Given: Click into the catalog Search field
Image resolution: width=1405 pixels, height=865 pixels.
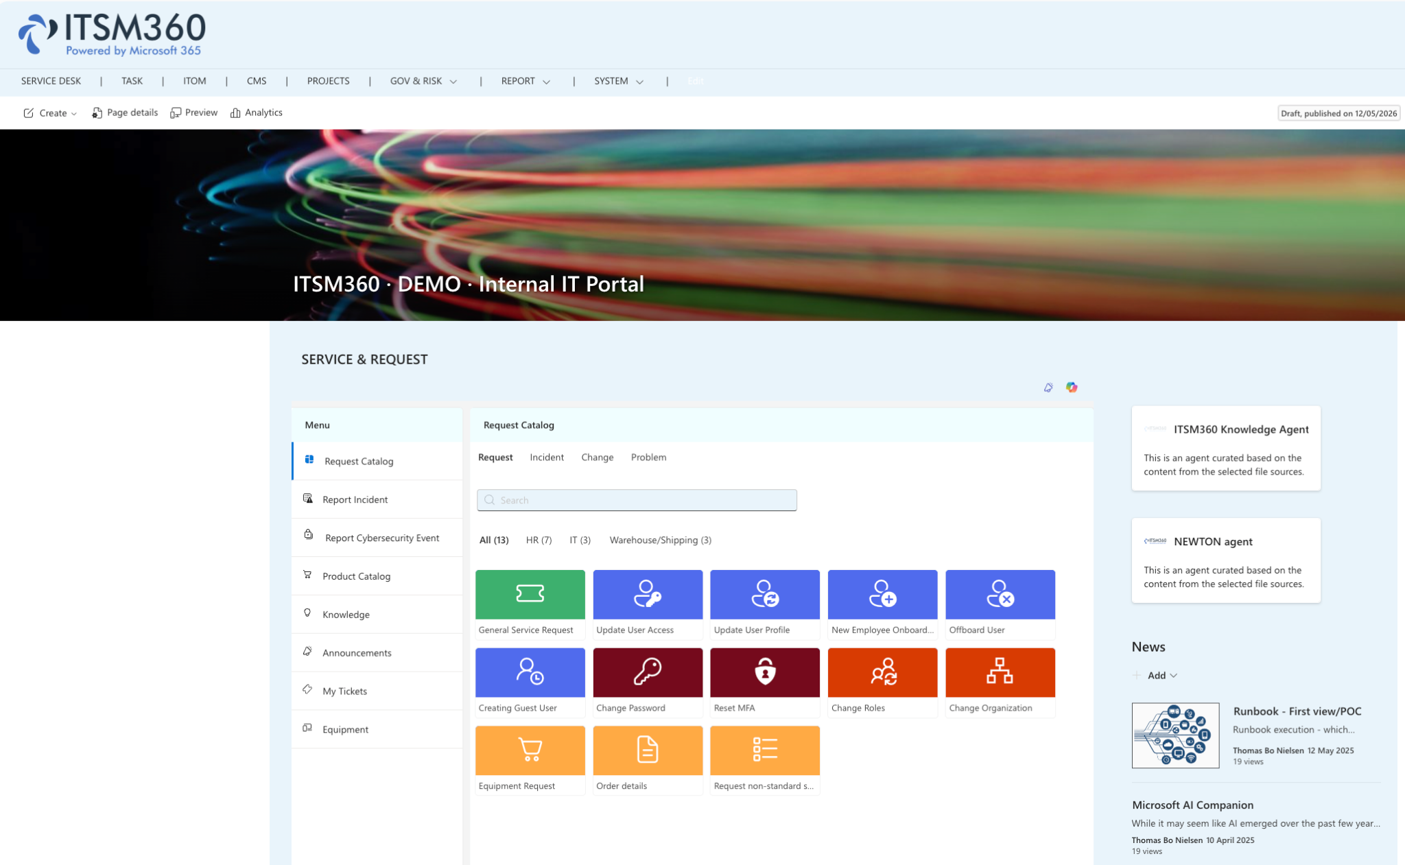Looking at the screenshot, I should 637,500.
